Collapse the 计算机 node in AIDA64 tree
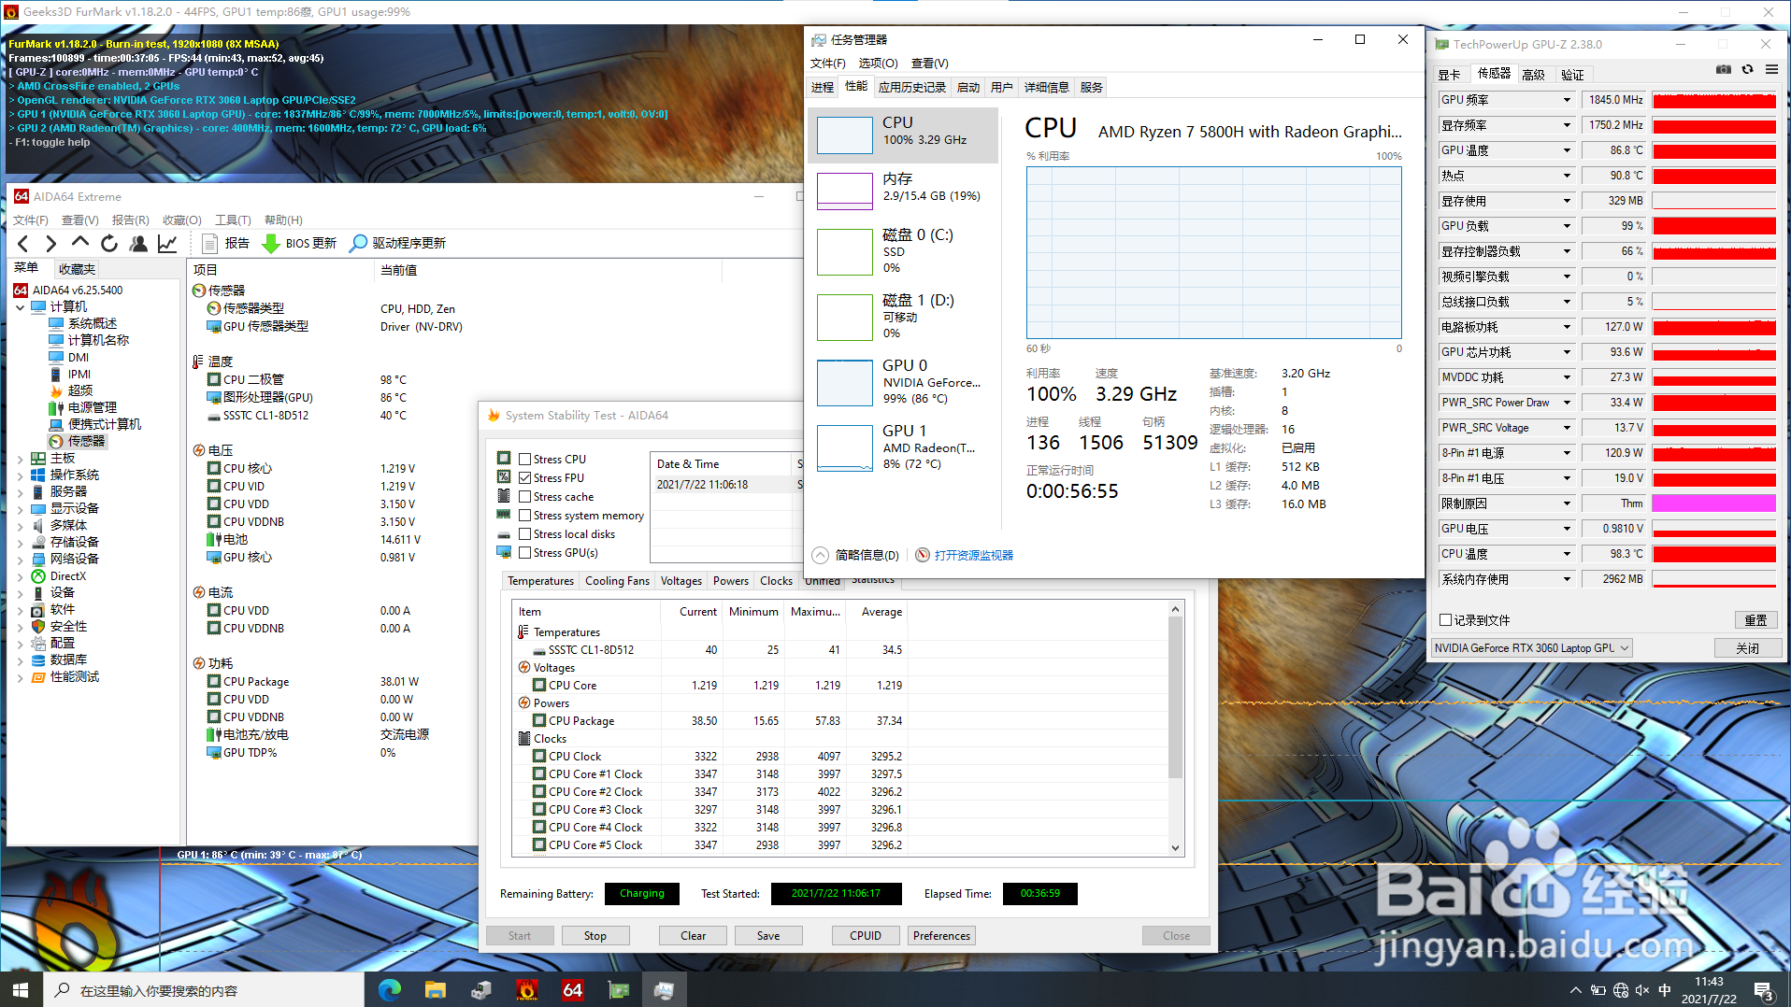 point(20,307)
